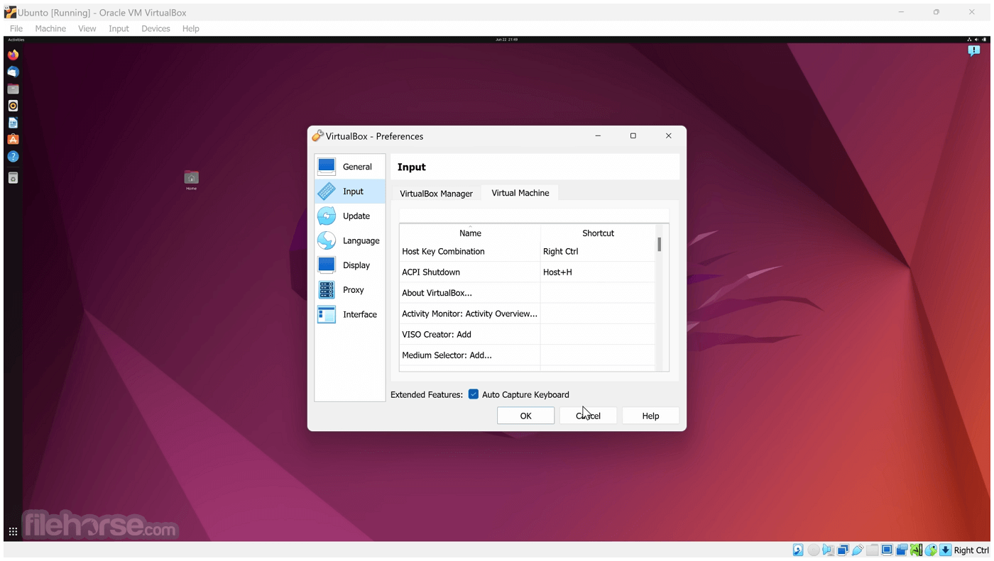Open the USB devices status icon

858,550
